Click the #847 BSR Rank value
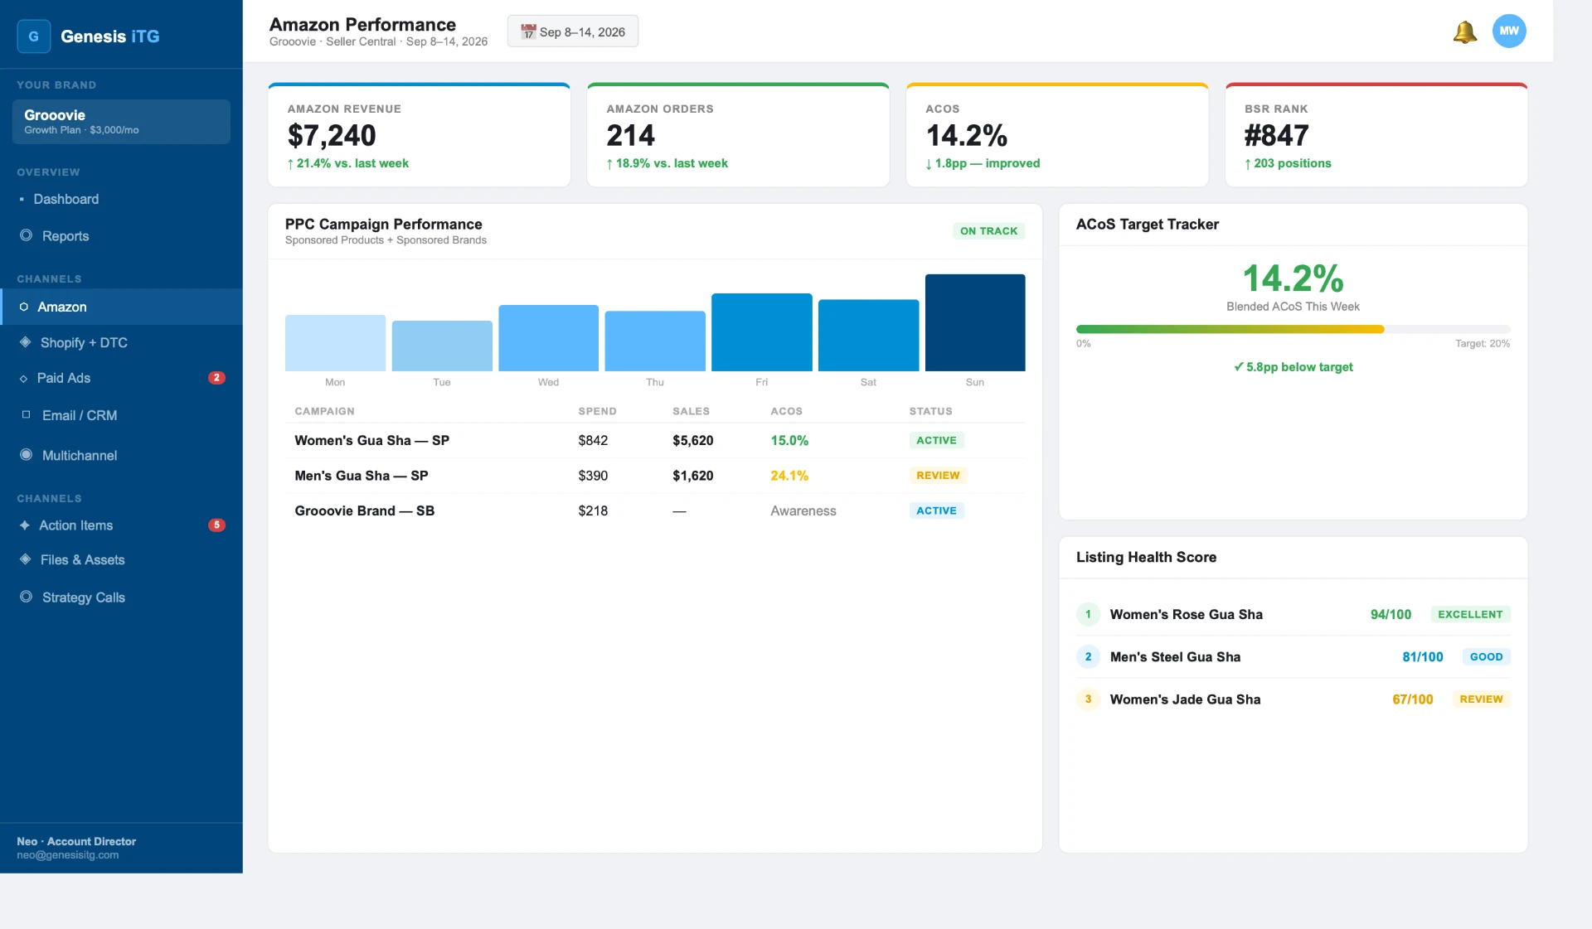The image size is (1592, 929). [1277, 135]
